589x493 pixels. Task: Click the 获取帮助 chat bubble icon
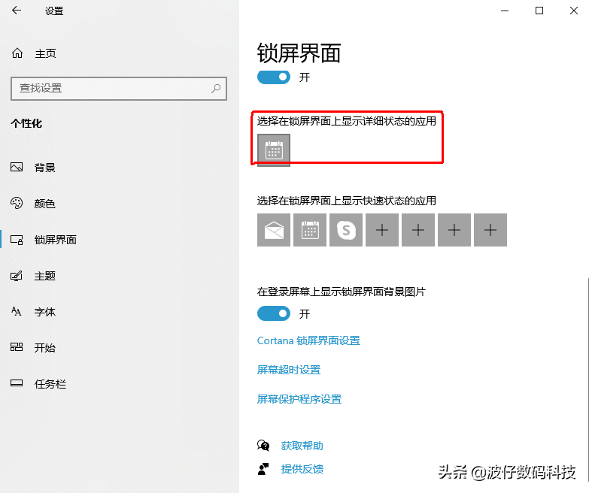click(x=263, y=446)
